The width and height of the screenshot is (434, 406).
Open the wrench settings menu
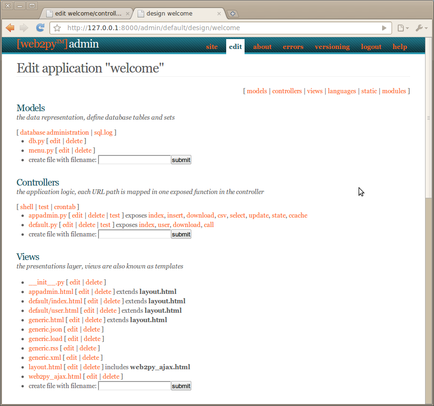[x=422, y=28]
